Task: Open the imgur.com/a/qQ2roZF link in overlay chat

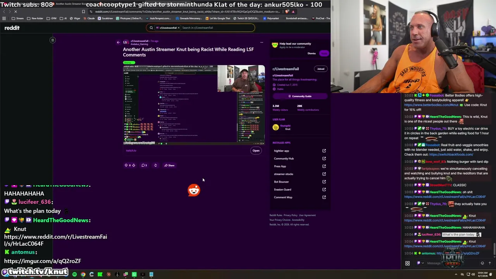Action: coord(43,261)
